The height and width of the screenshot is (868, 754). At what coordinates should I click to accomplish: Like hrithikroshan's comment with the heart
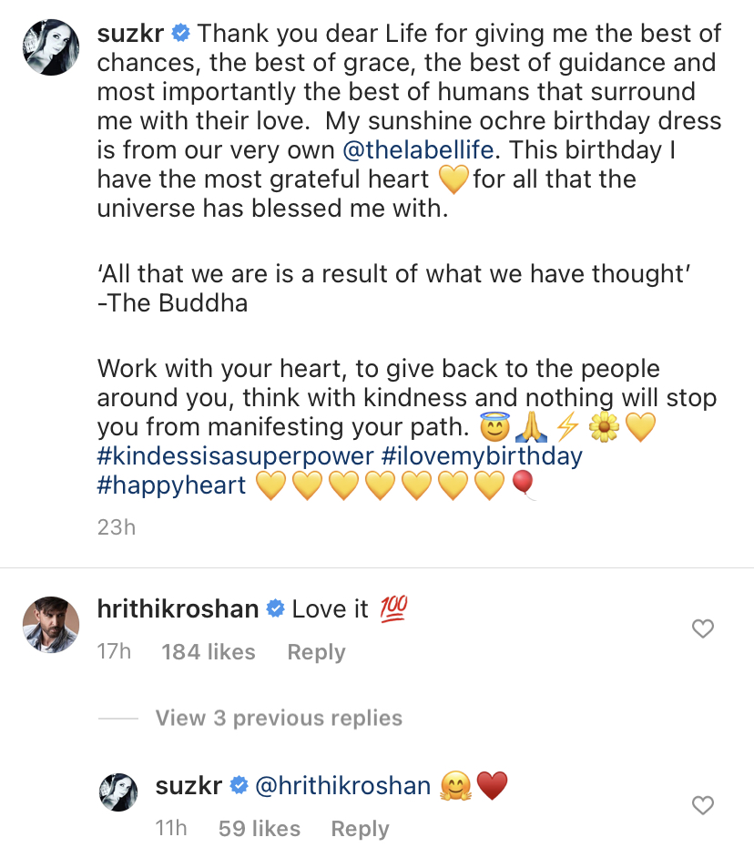tap(703, 628)
